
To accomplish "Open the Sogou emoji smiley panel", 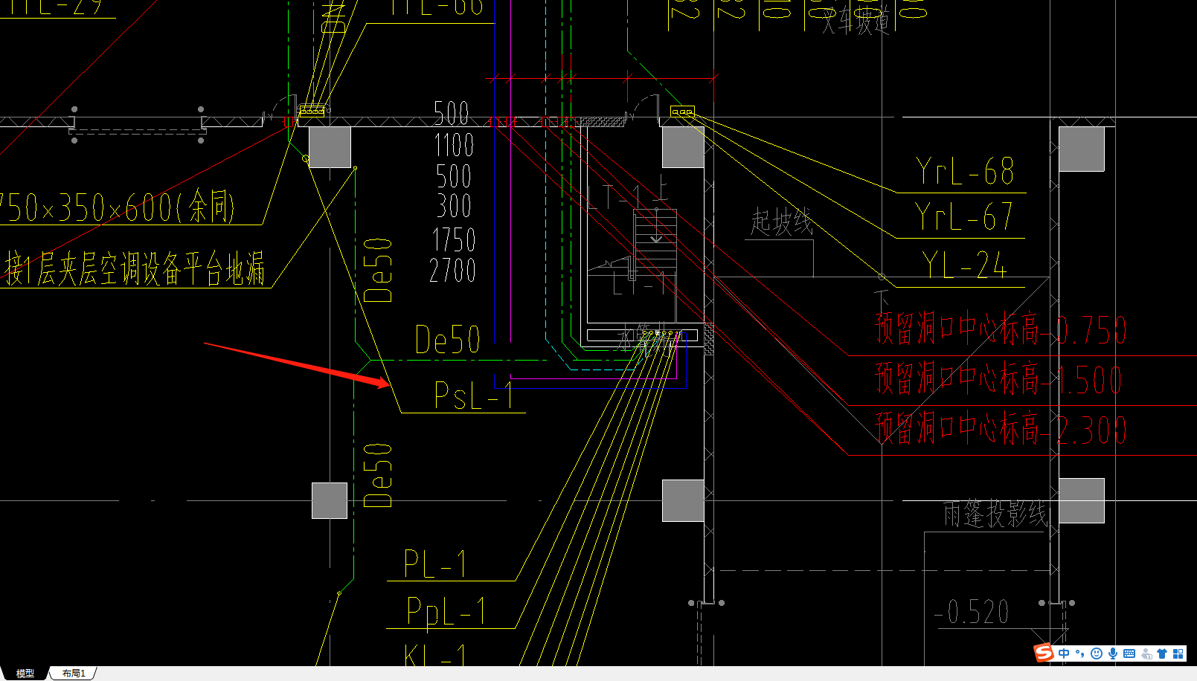I will coord(1096,653).
